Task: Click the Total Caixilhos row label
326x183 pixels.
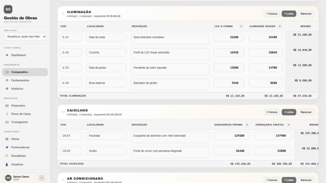Action: (x=72, y=164)
